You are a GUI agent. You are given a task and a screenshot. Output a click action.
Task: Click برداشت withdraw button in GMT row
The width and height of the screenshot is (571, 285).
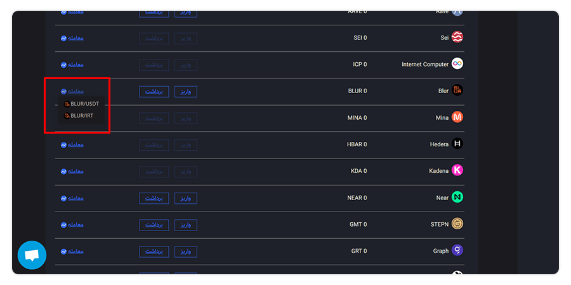pos(154,225)
